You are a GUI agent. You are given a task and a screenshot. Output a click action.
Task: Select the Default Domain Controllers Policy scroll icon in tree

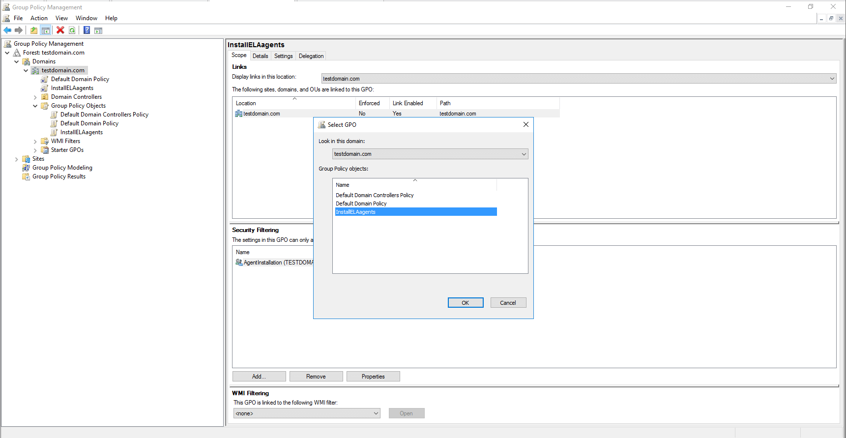[54, 115]
